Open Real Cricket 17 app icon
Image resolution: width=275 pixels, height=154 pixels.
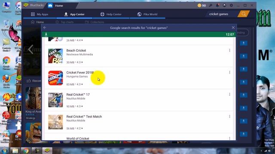click(55, 100)
